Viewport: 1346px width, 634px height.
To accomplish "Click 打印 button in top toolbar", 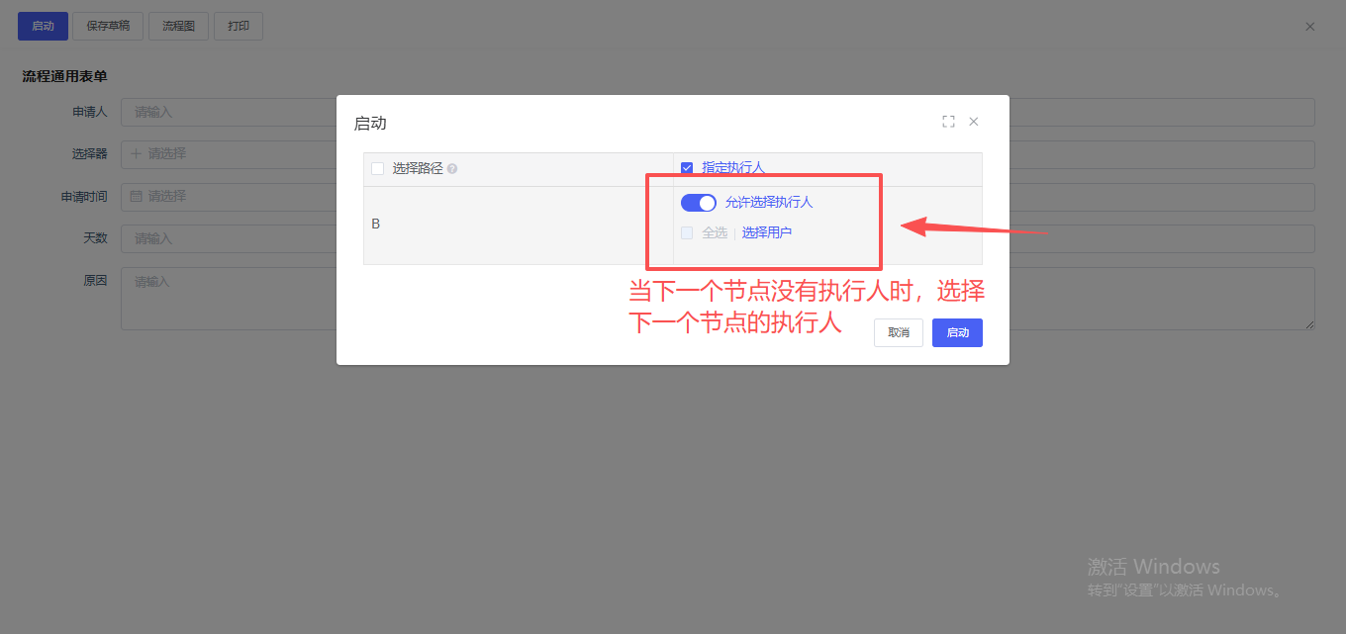I will [239, 26].
